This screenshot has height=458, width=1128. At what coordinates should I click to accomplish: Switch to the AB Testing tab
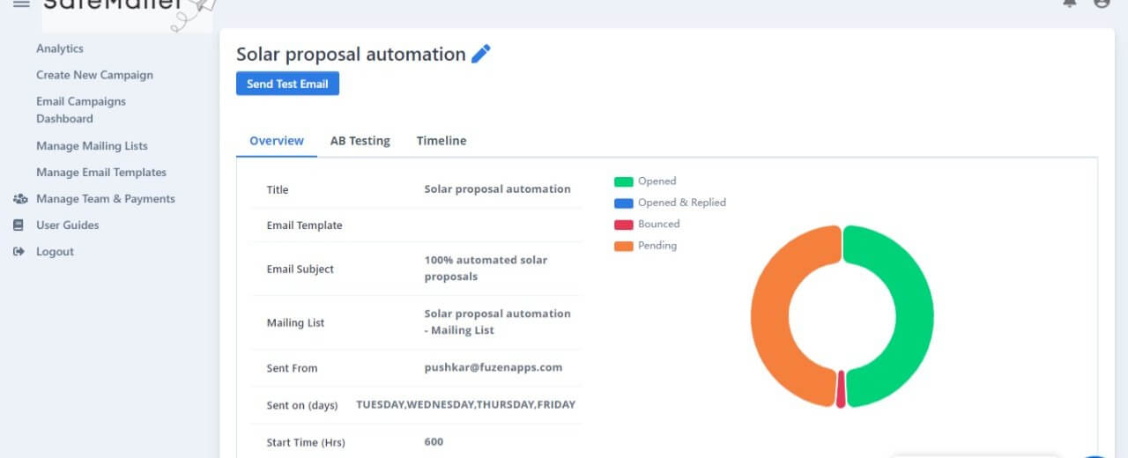click(x=360, y=141)
